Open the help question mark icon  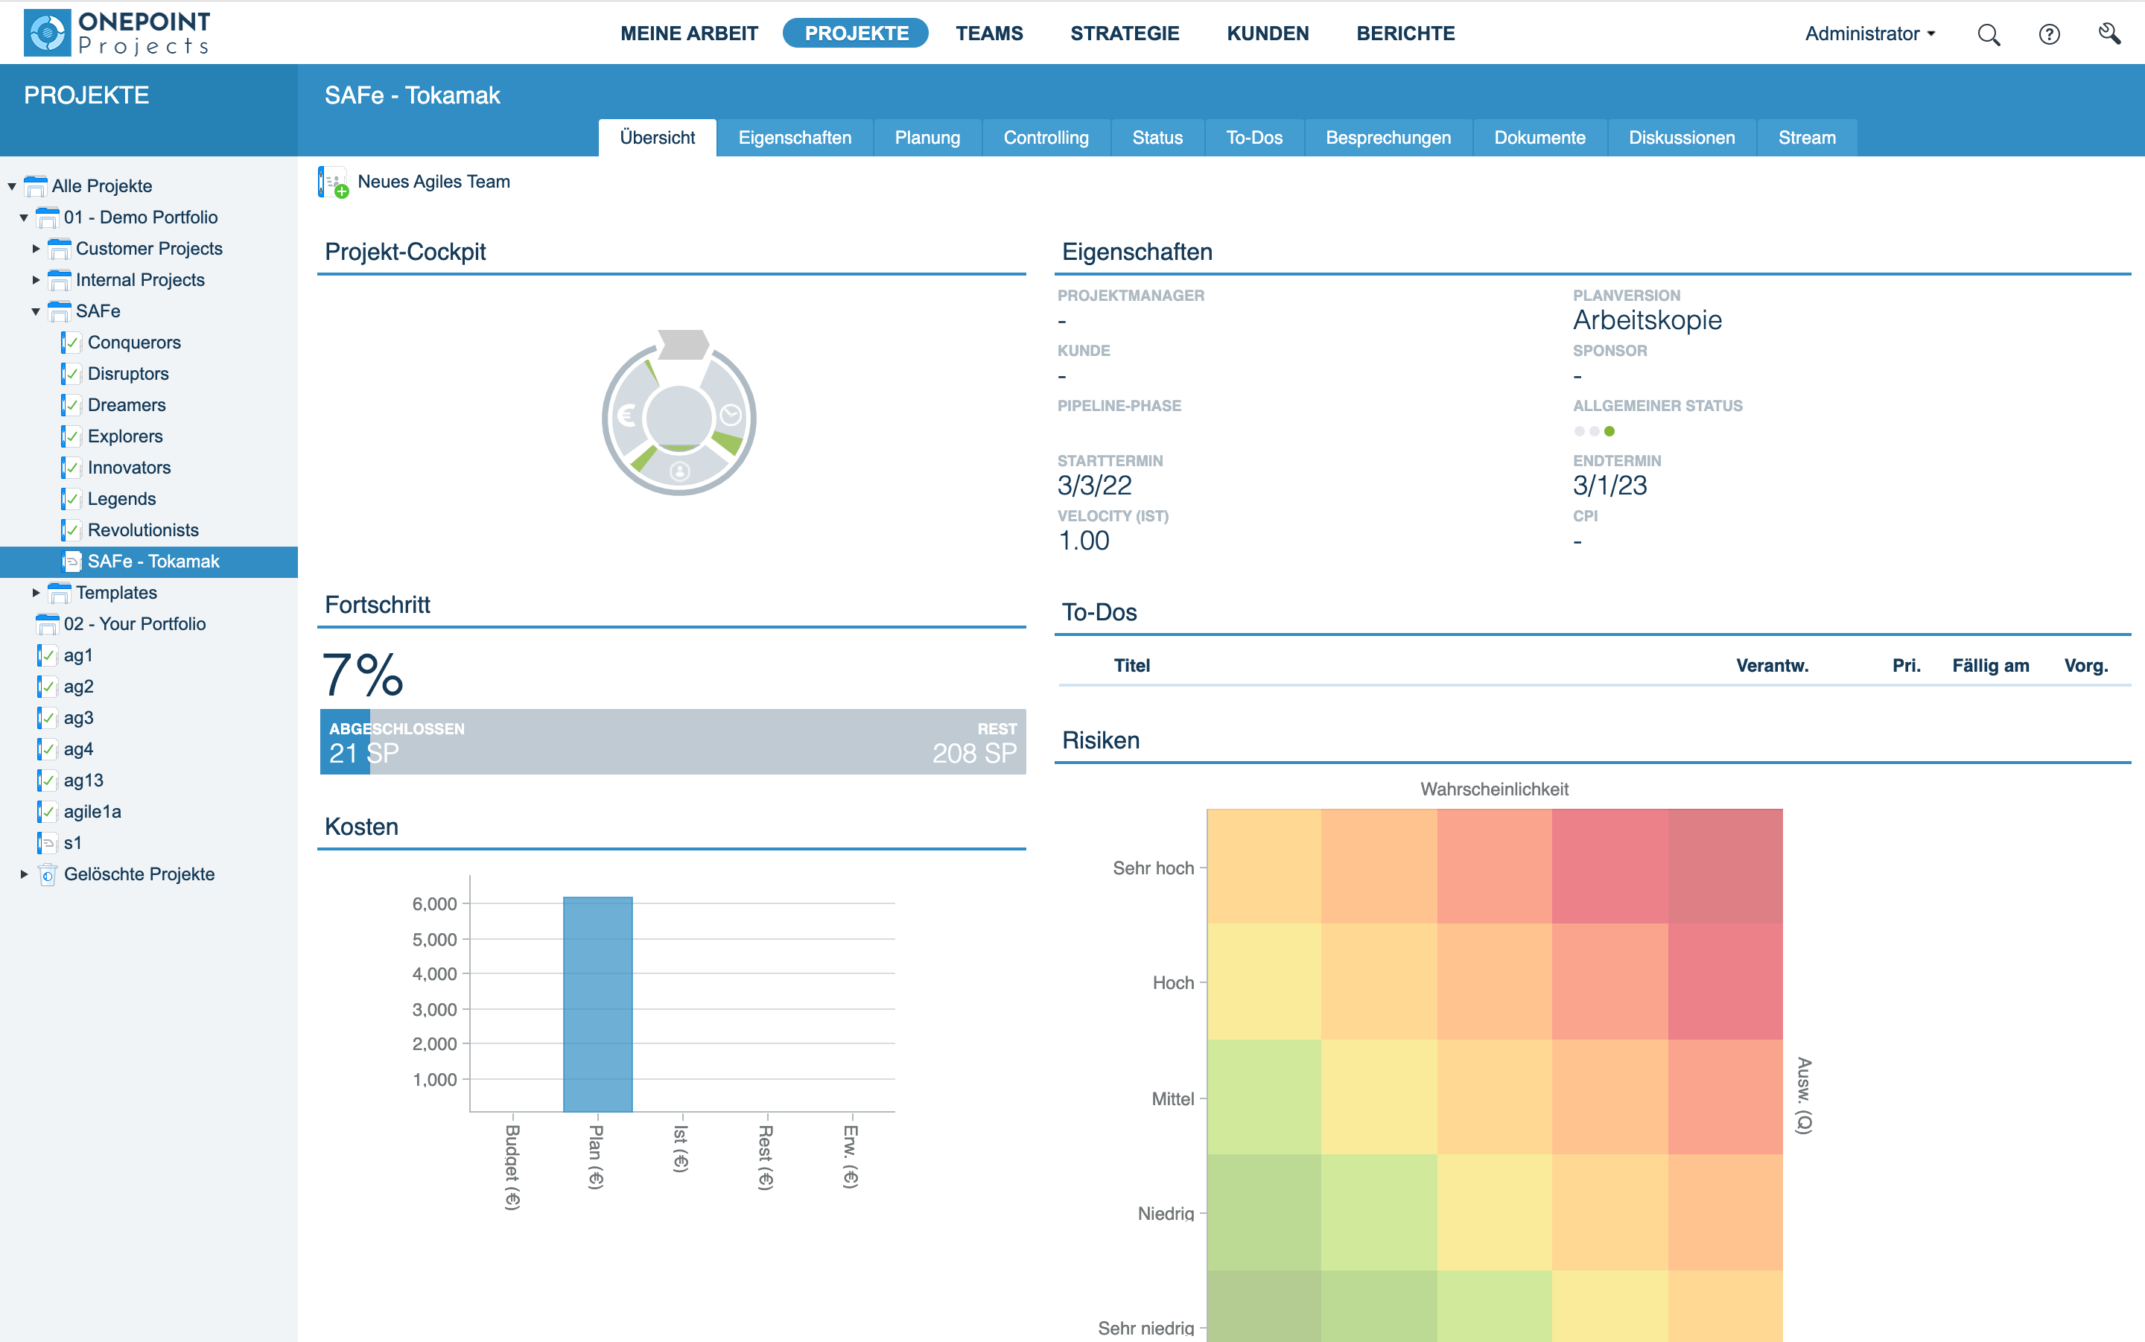(2049, 34)
